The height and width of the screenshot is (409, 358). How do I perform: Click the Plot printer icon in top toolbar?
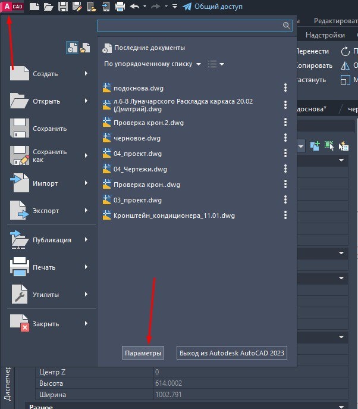[x=120, y=7]
